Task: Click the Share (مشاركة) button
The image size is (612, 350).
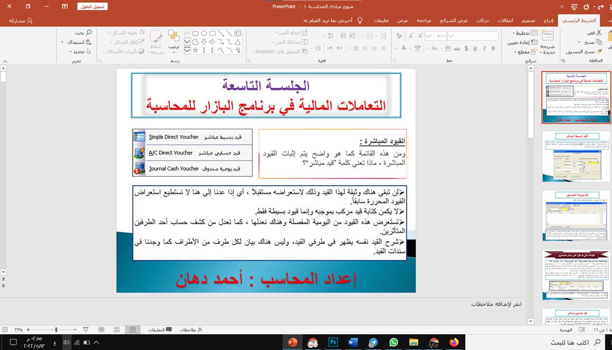Action: point(20,21)
